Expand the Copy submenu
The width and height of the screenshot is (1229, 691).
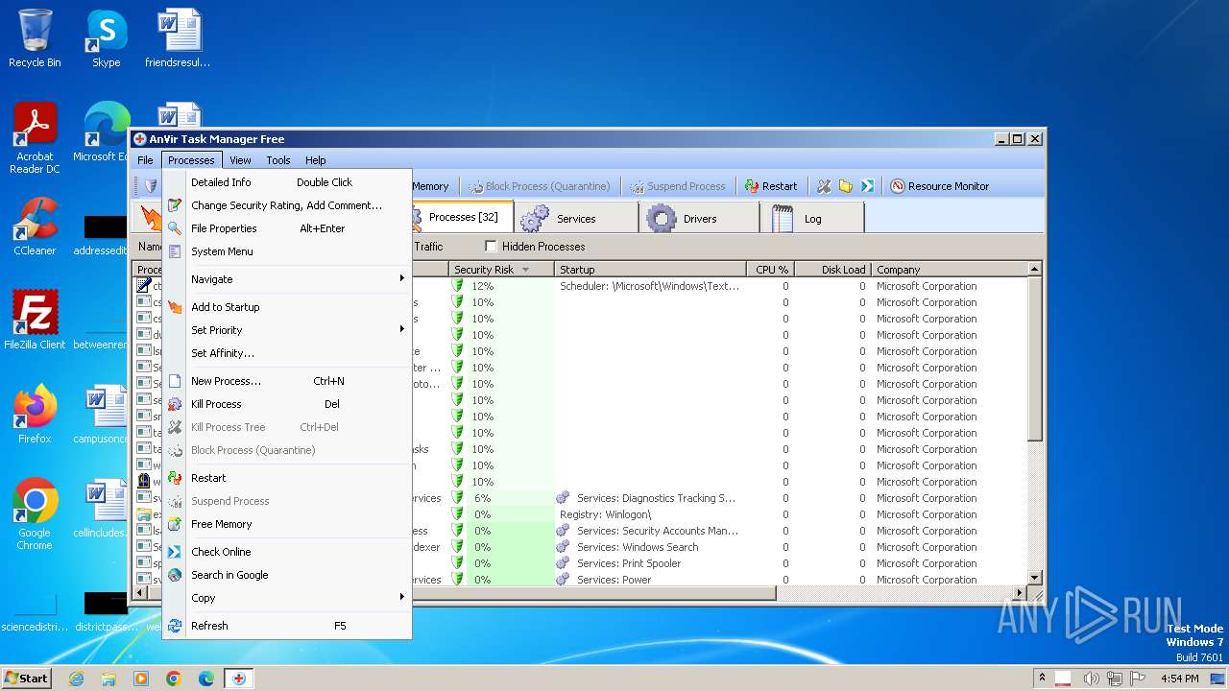(287, 598)
